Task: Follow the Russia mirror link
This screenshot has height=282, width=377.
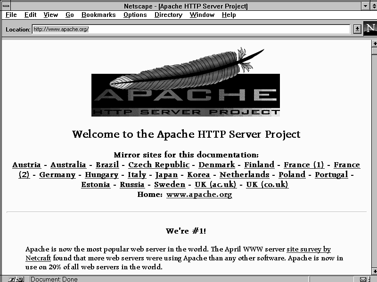Action: click(x=132, y=185)
